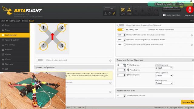Click the warning triangle icon in the header
The width and height of the screenshot is (194, 109).
click(x=105, y=13)
